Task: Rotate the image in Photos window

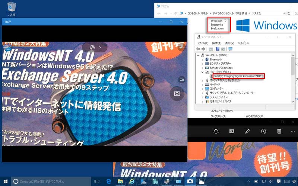Action: tap(263, 131)
